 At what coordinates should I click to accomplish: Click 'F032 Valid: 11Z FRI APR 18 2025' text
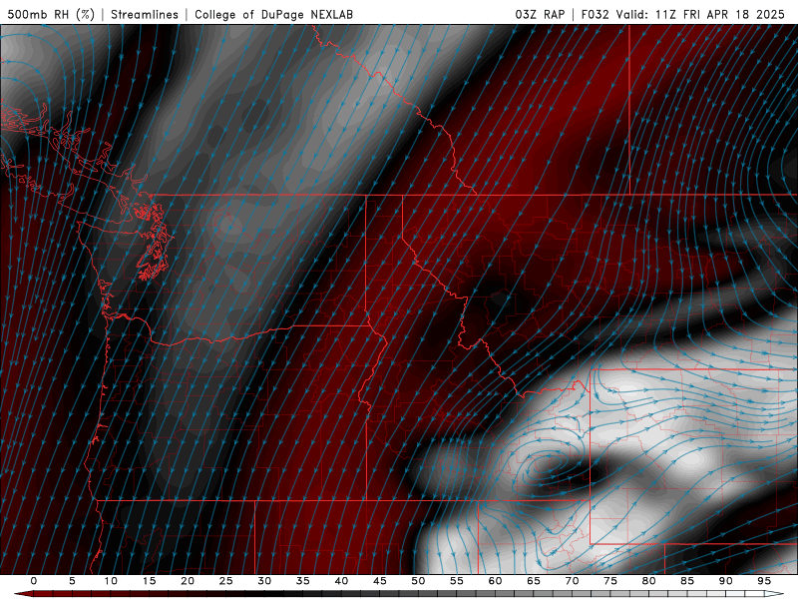tap(683, 14)
